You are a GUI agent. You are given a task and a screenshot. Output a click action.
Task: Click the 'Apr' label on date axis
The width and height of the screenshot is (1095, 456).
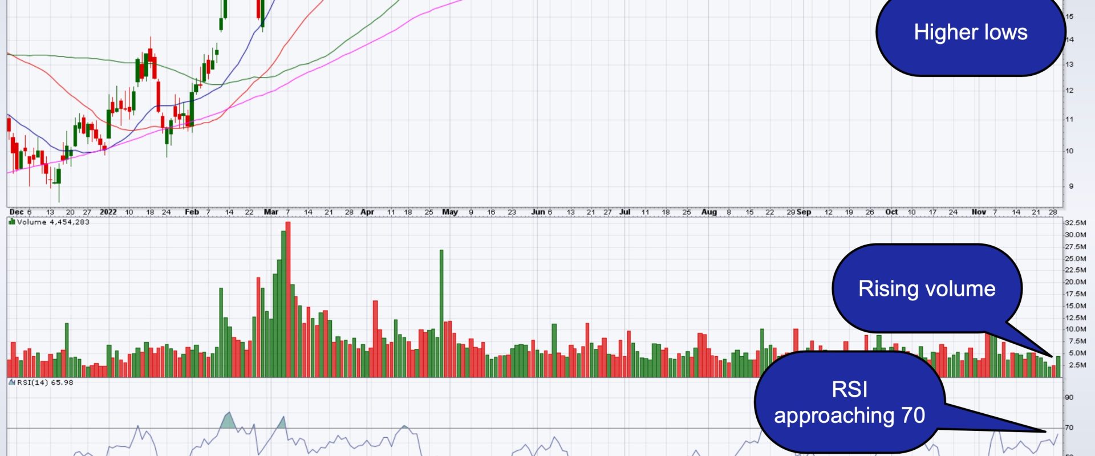click(367, 212)
